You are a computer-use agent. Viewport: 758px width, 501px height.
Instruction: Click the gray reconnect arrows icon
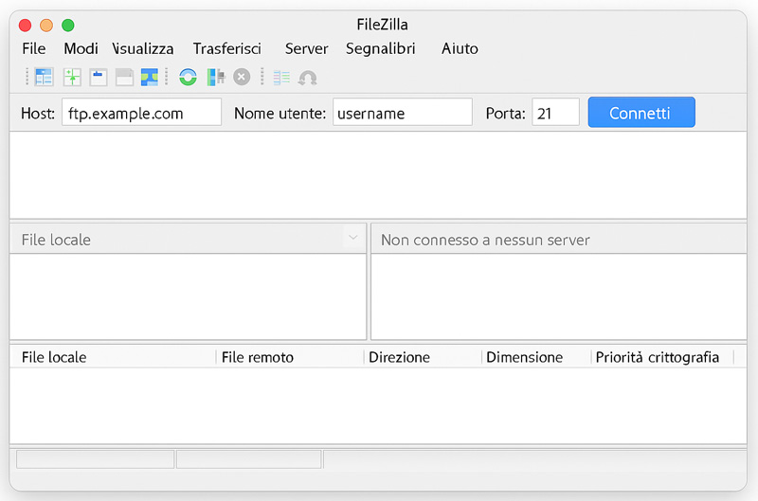[307, 78]
